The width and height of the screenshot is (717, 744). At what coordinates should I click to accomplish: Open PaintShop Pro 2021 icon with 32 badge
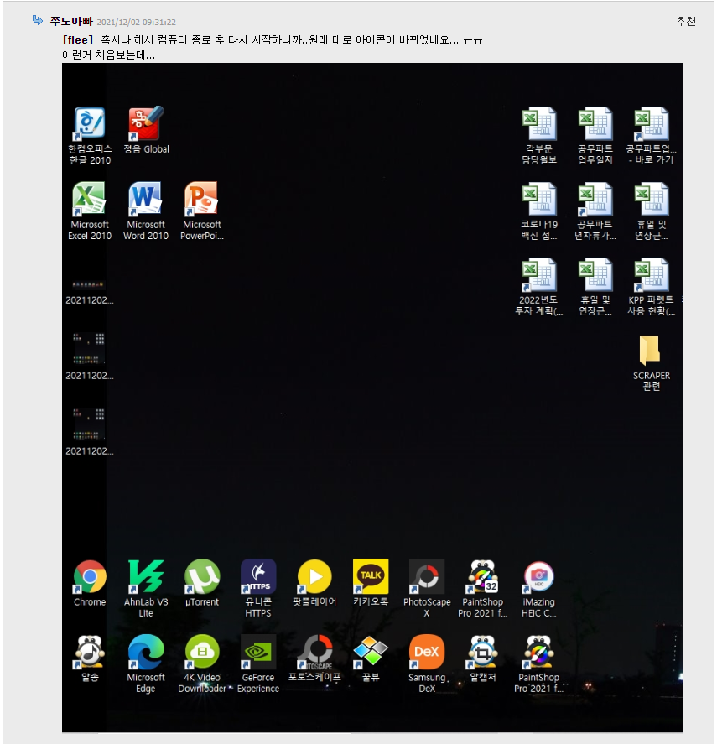point(482,588)
